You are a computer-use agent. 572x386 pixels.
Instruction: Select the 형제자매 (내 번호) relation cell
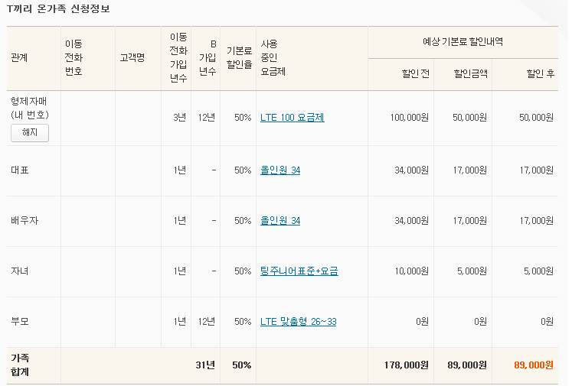(x=30, y=108)
